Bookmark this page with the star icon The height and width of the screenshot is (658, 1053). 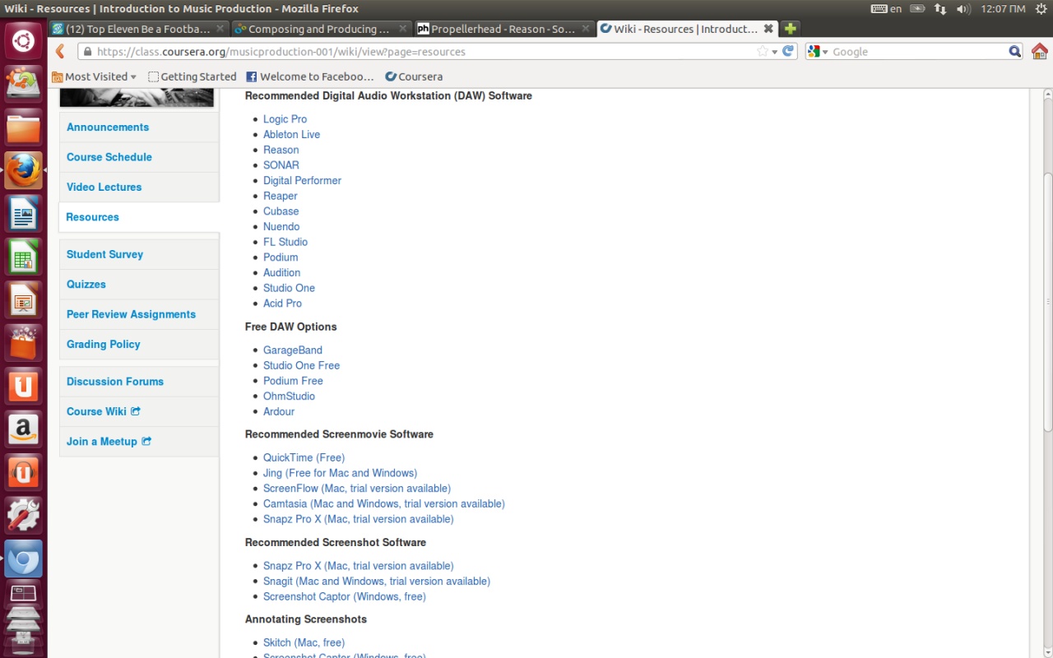tap(763, 51)
